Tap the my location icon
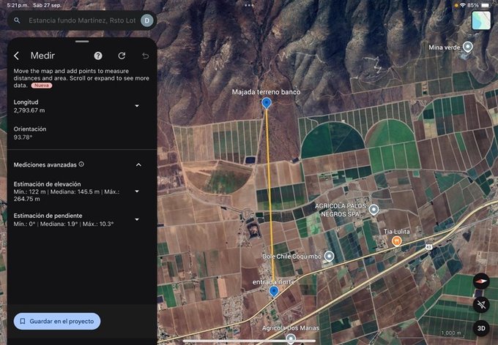Viewport: 498px width, 345px height. coord(480,303)
